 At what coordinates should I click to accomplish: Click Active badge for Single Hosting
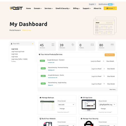coord(43,83)
